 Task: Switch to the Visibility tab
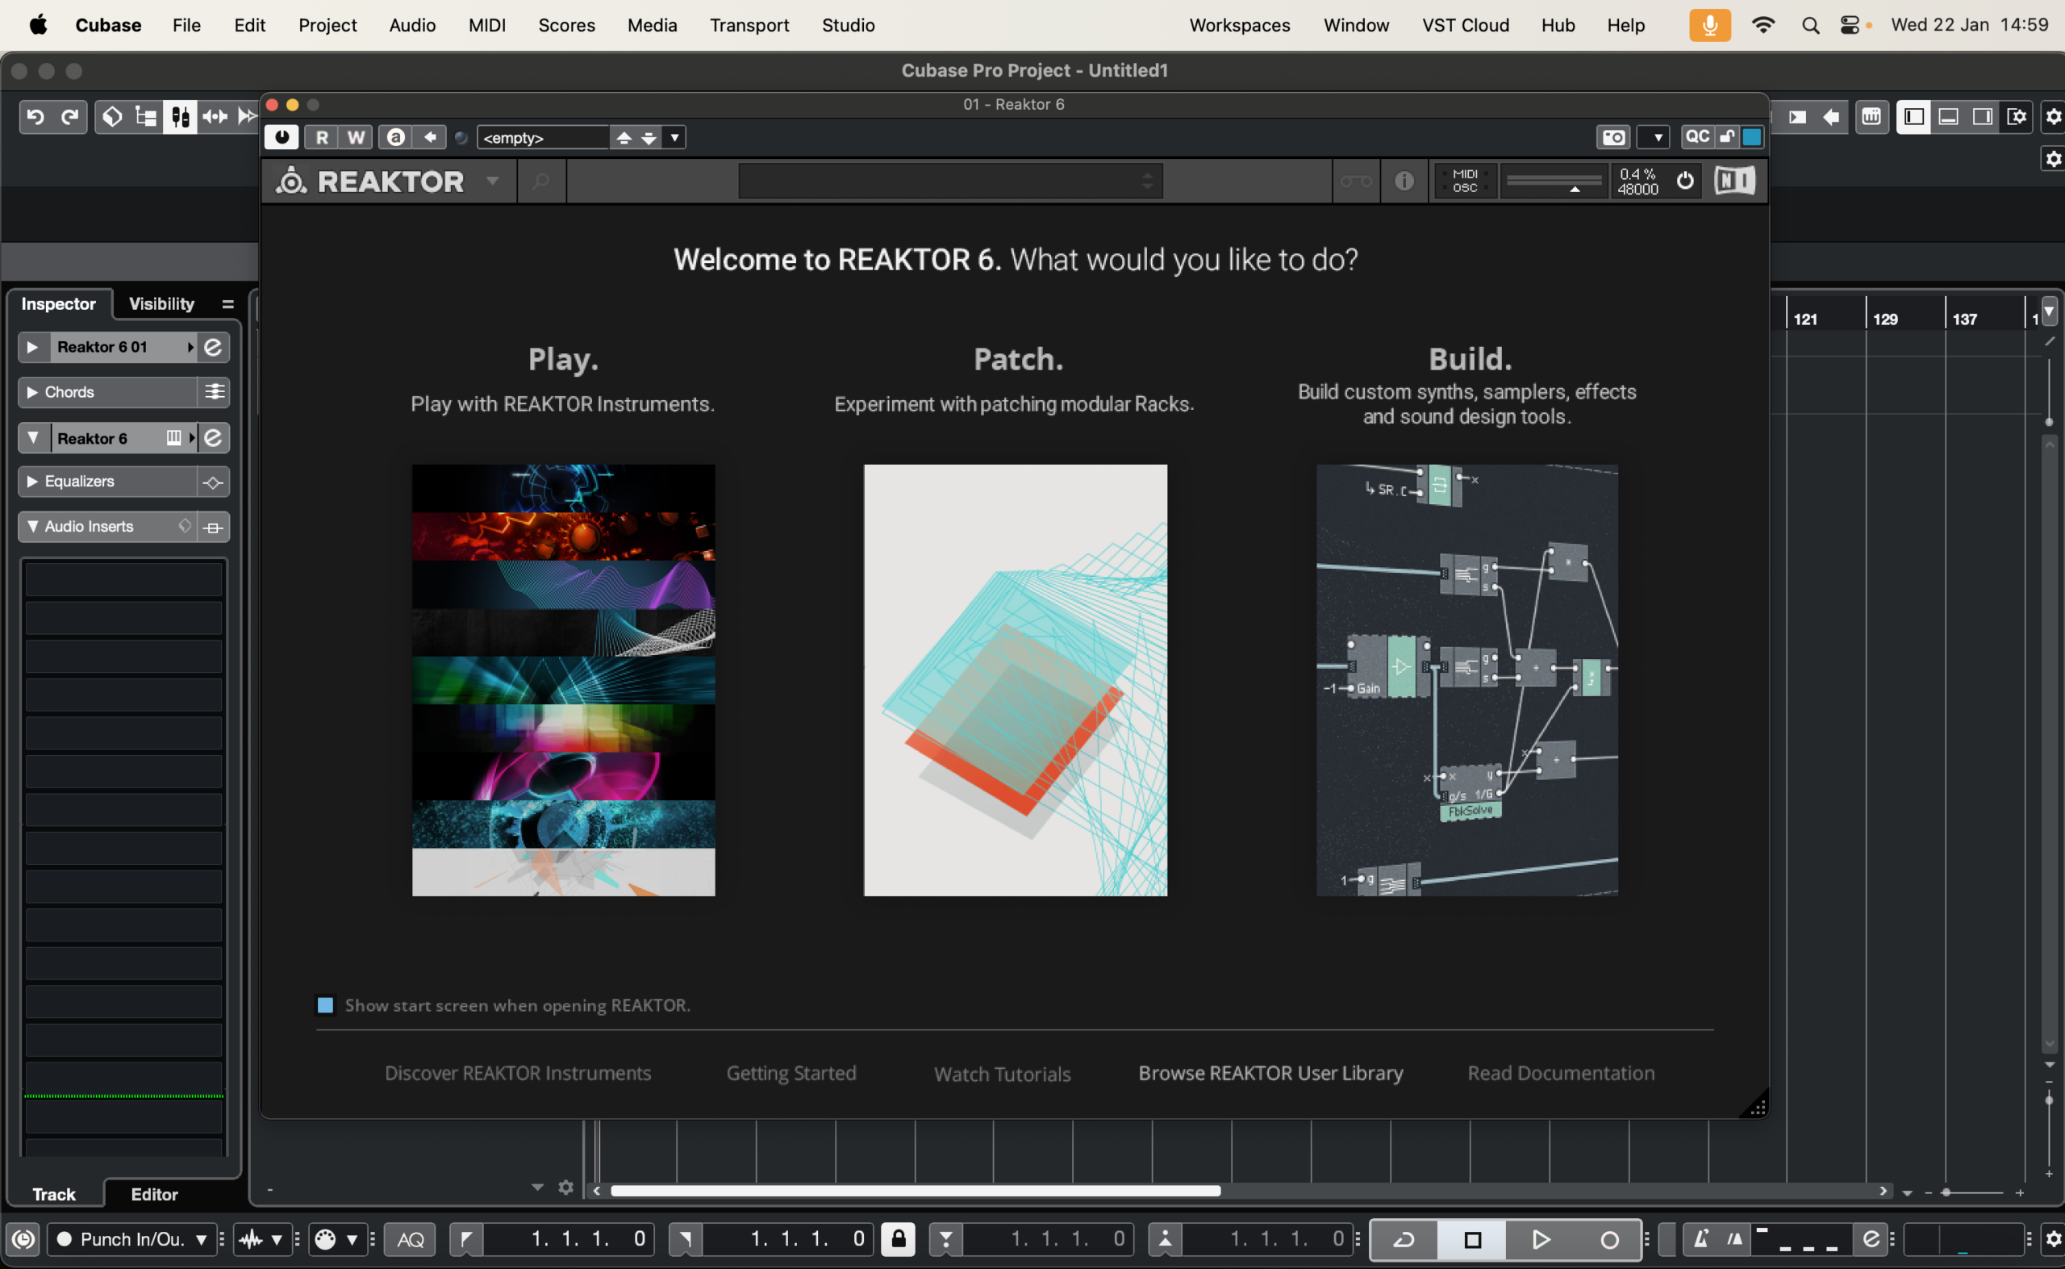[161, 304]
